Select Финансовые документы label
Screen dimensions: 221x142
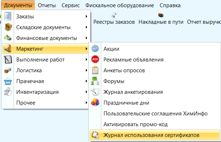47,38
